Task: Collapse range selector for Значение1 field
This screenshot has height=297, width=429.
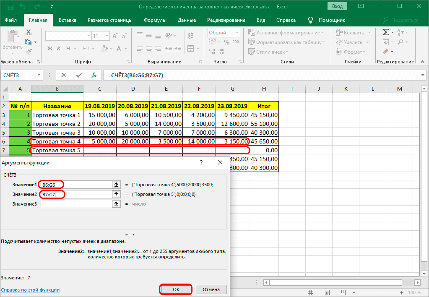Action: coord(116,185)
